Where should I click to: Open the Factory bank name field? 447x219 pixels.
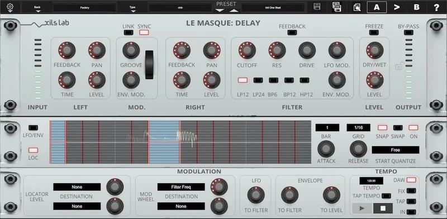pos(85,8)
